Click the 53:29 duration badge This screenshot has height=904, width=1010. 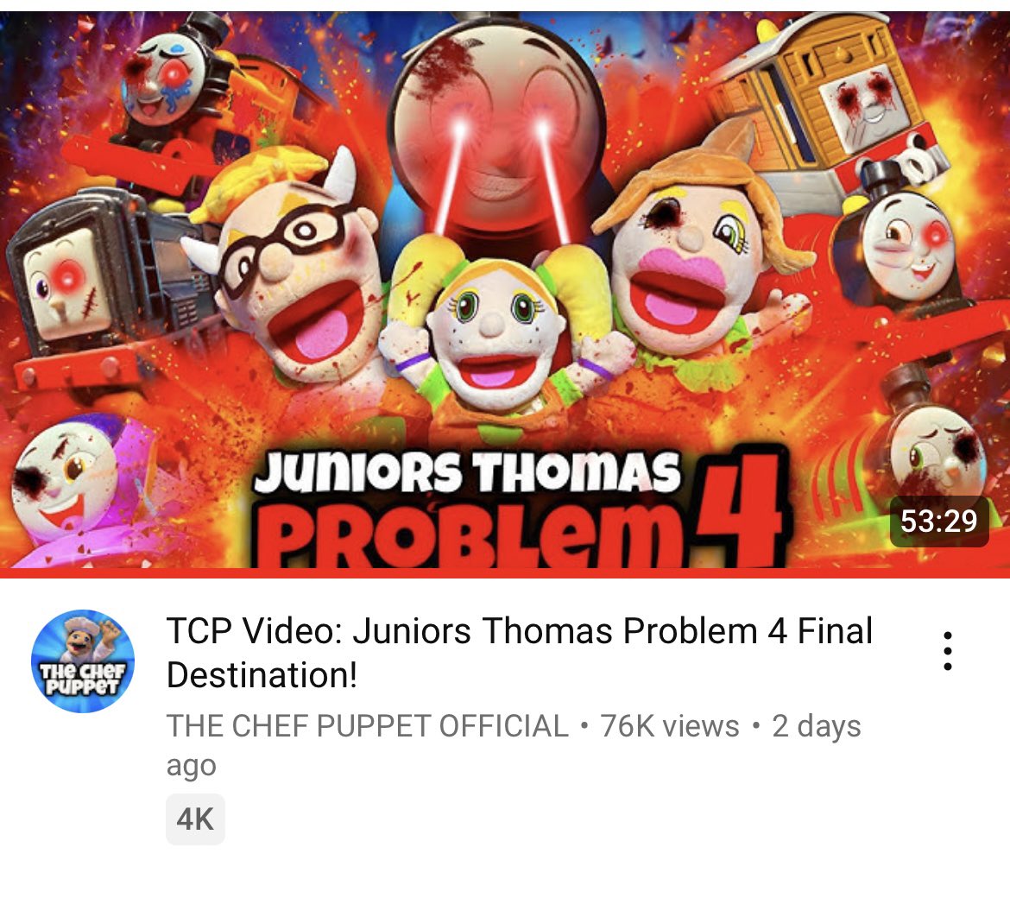(939, 522)
